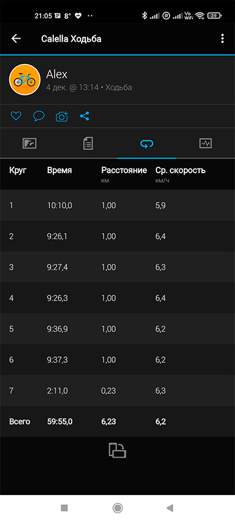Image resolution: width=235 pixels, height=522 pixels.
Task: Tap the name Alex
Action: pyautogui.click(x=56, y=74)
